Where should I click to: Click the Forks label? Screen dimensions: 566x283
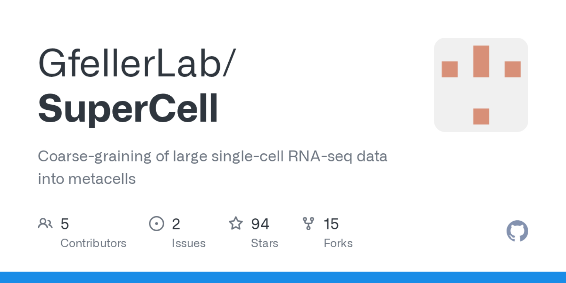(338, 243)
